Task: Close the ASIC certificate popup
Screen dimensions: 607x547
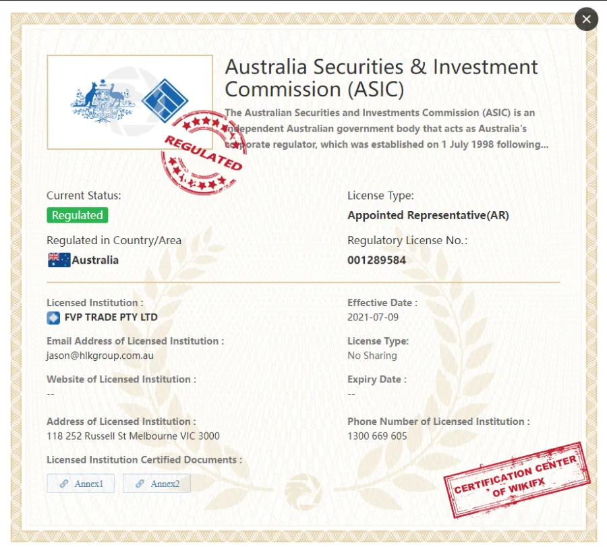Action: (x=586, y=19)
